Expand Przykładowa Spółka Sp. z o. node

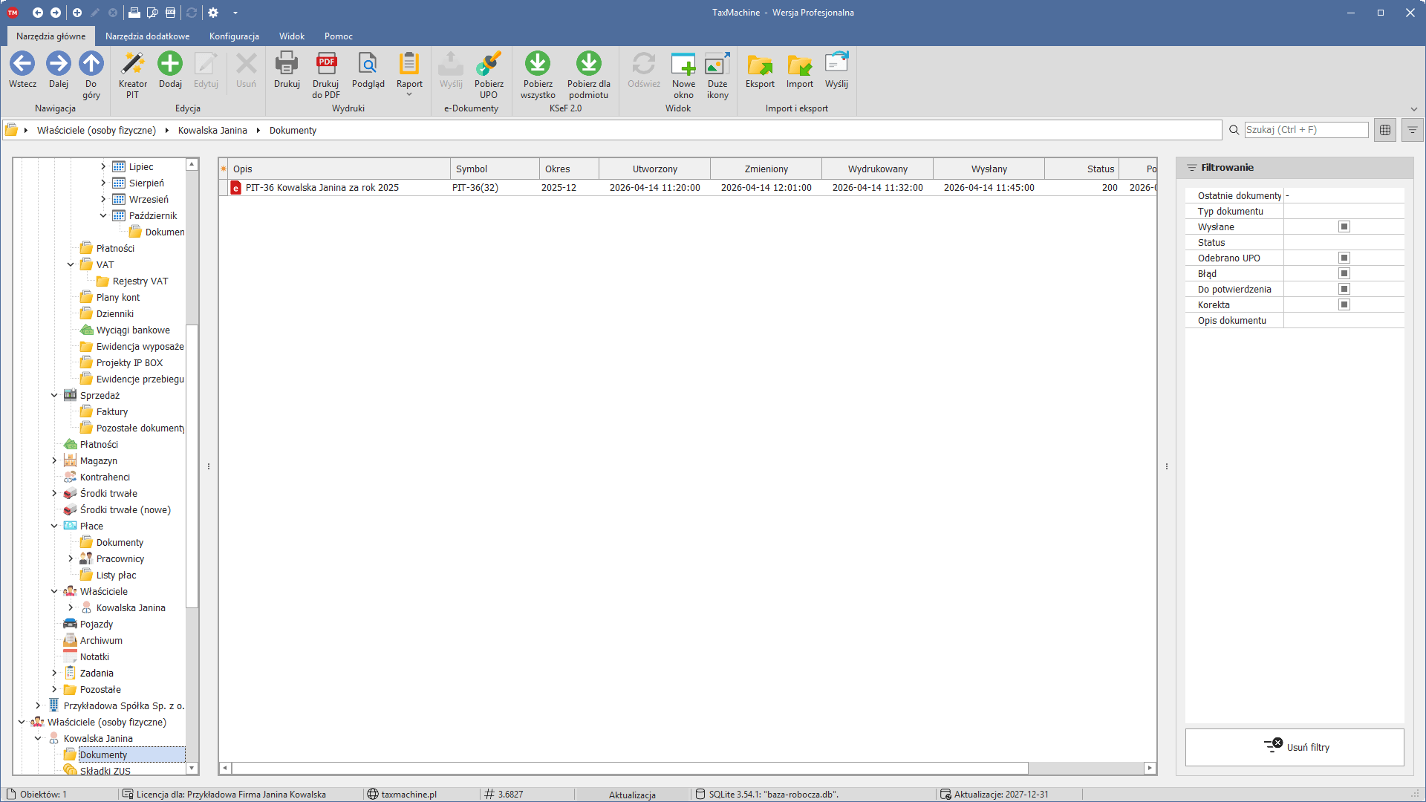point(38,705)
